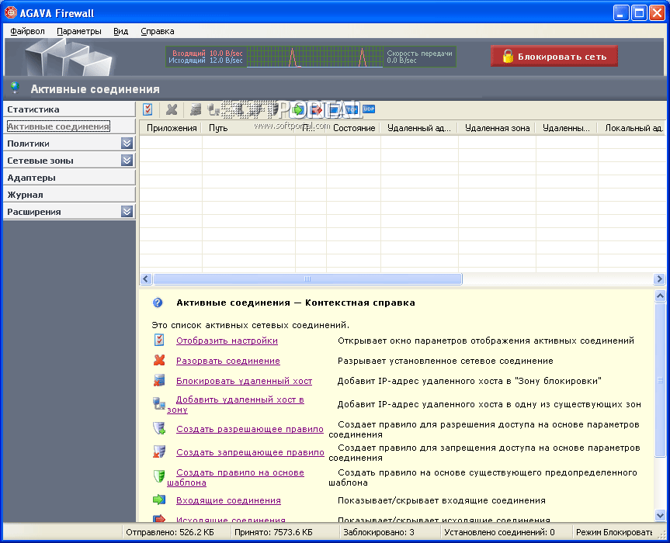Sort by the Локальный ад. column header
Screen dimensions: 670x543
click(634, 128)
